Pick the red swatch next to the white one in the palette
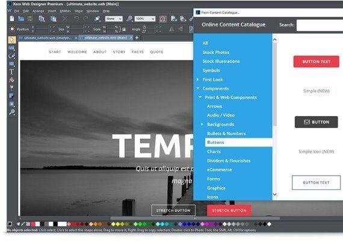Image resolution: width=343 pixels, height=241 pixels. click(33, 224)
